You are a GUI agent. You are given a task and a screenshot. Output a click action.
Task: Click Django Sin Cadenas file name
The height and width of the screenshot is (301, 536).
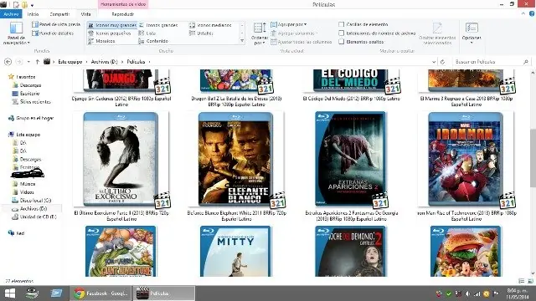tap(121, 101)
